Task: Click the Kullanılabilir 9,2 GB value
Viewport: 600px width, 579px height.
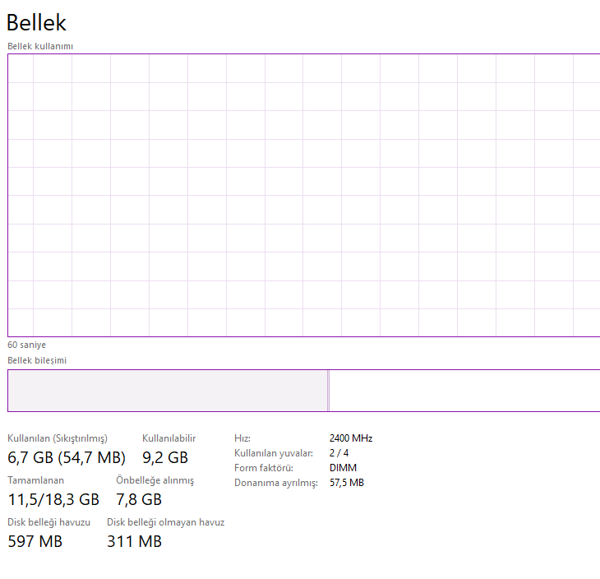Action: [165, 457]
